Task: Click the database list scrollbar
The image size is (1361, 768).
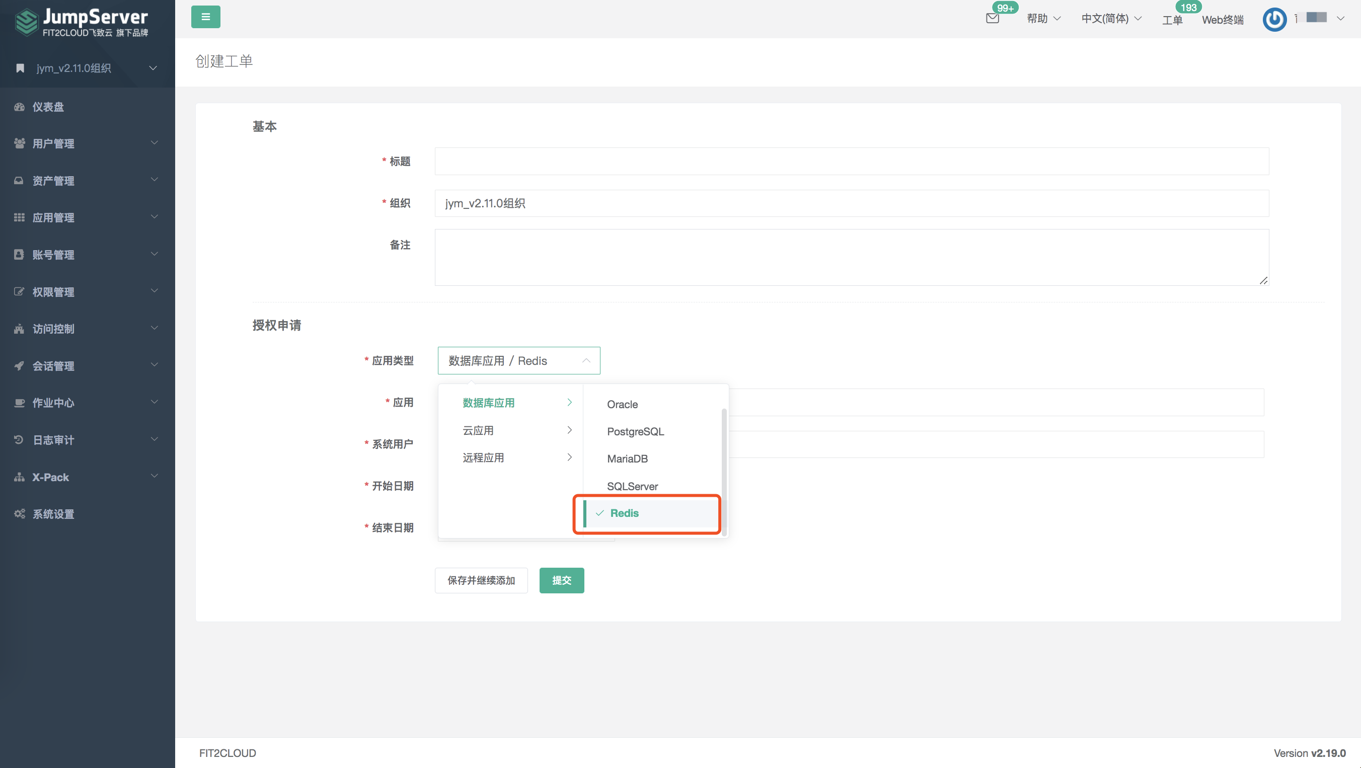Action: coord(723,465)
